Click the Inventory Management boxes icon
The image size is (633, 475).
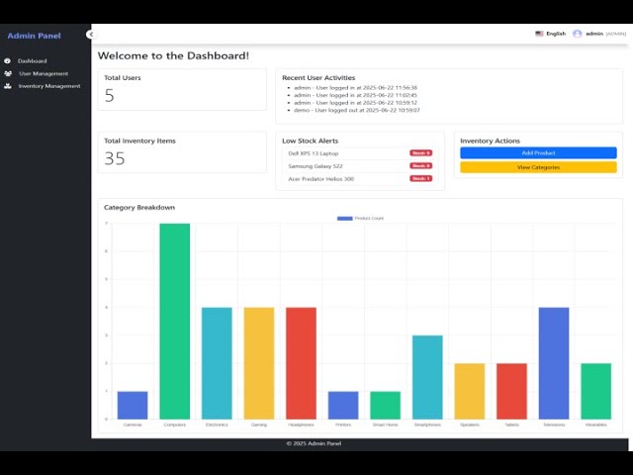coord(8,86)
